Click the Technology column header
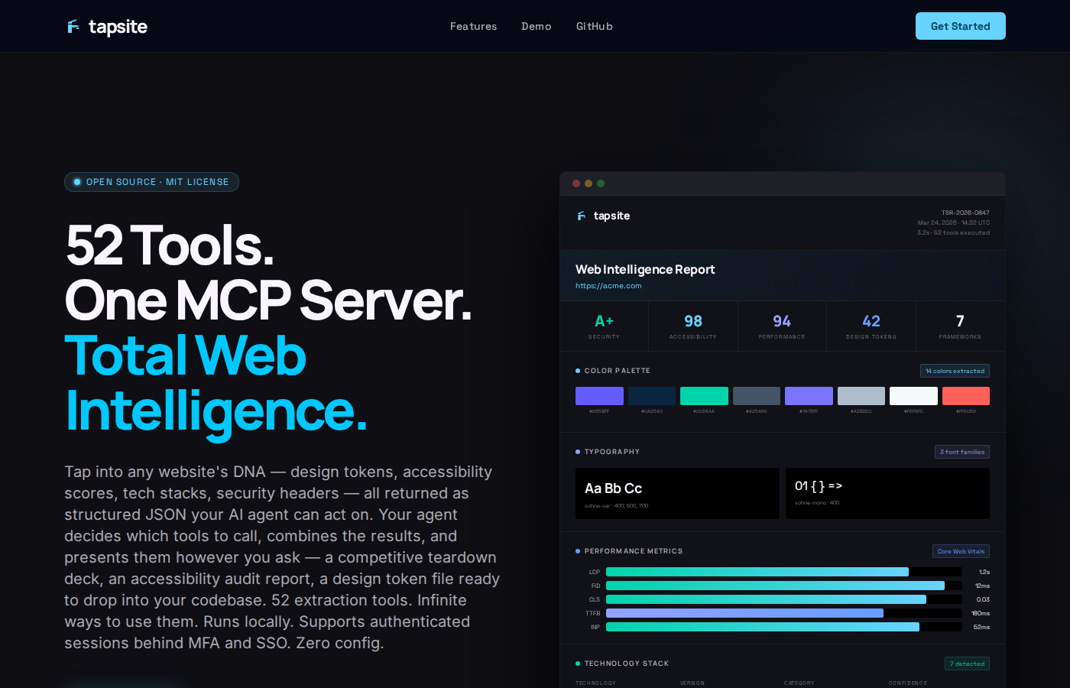Viewport: 1070px width, 688px height. click(595, 683)
